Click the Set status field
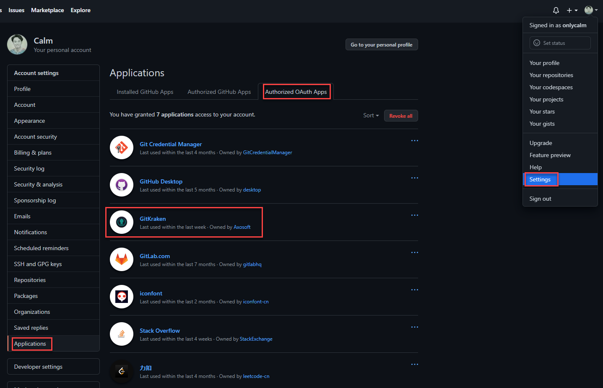Viewport: 603px width, 388px height. pos(560,43)
